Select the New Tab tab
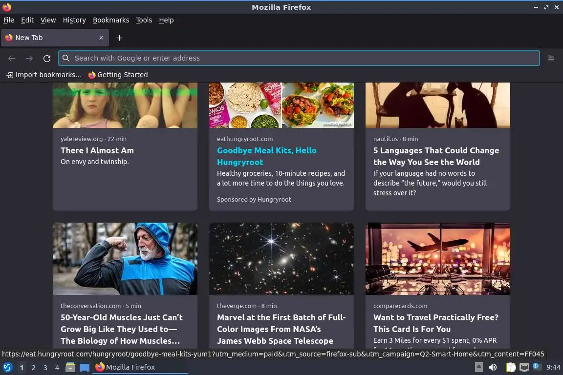This screenshot has height=375, width=563. pyautogui.click(x=55, y=38)
